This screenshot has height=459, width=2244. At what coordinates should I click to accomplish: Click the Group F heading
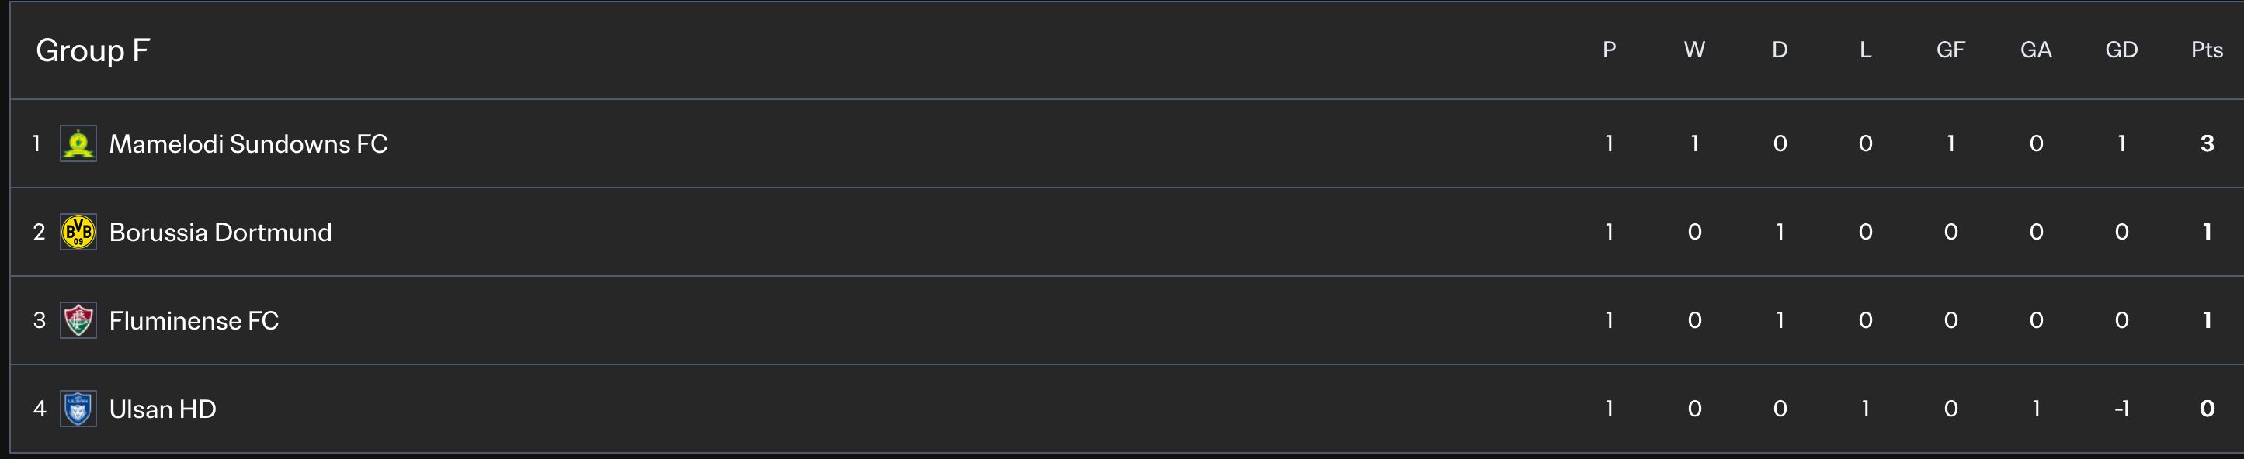coord(93,50)
